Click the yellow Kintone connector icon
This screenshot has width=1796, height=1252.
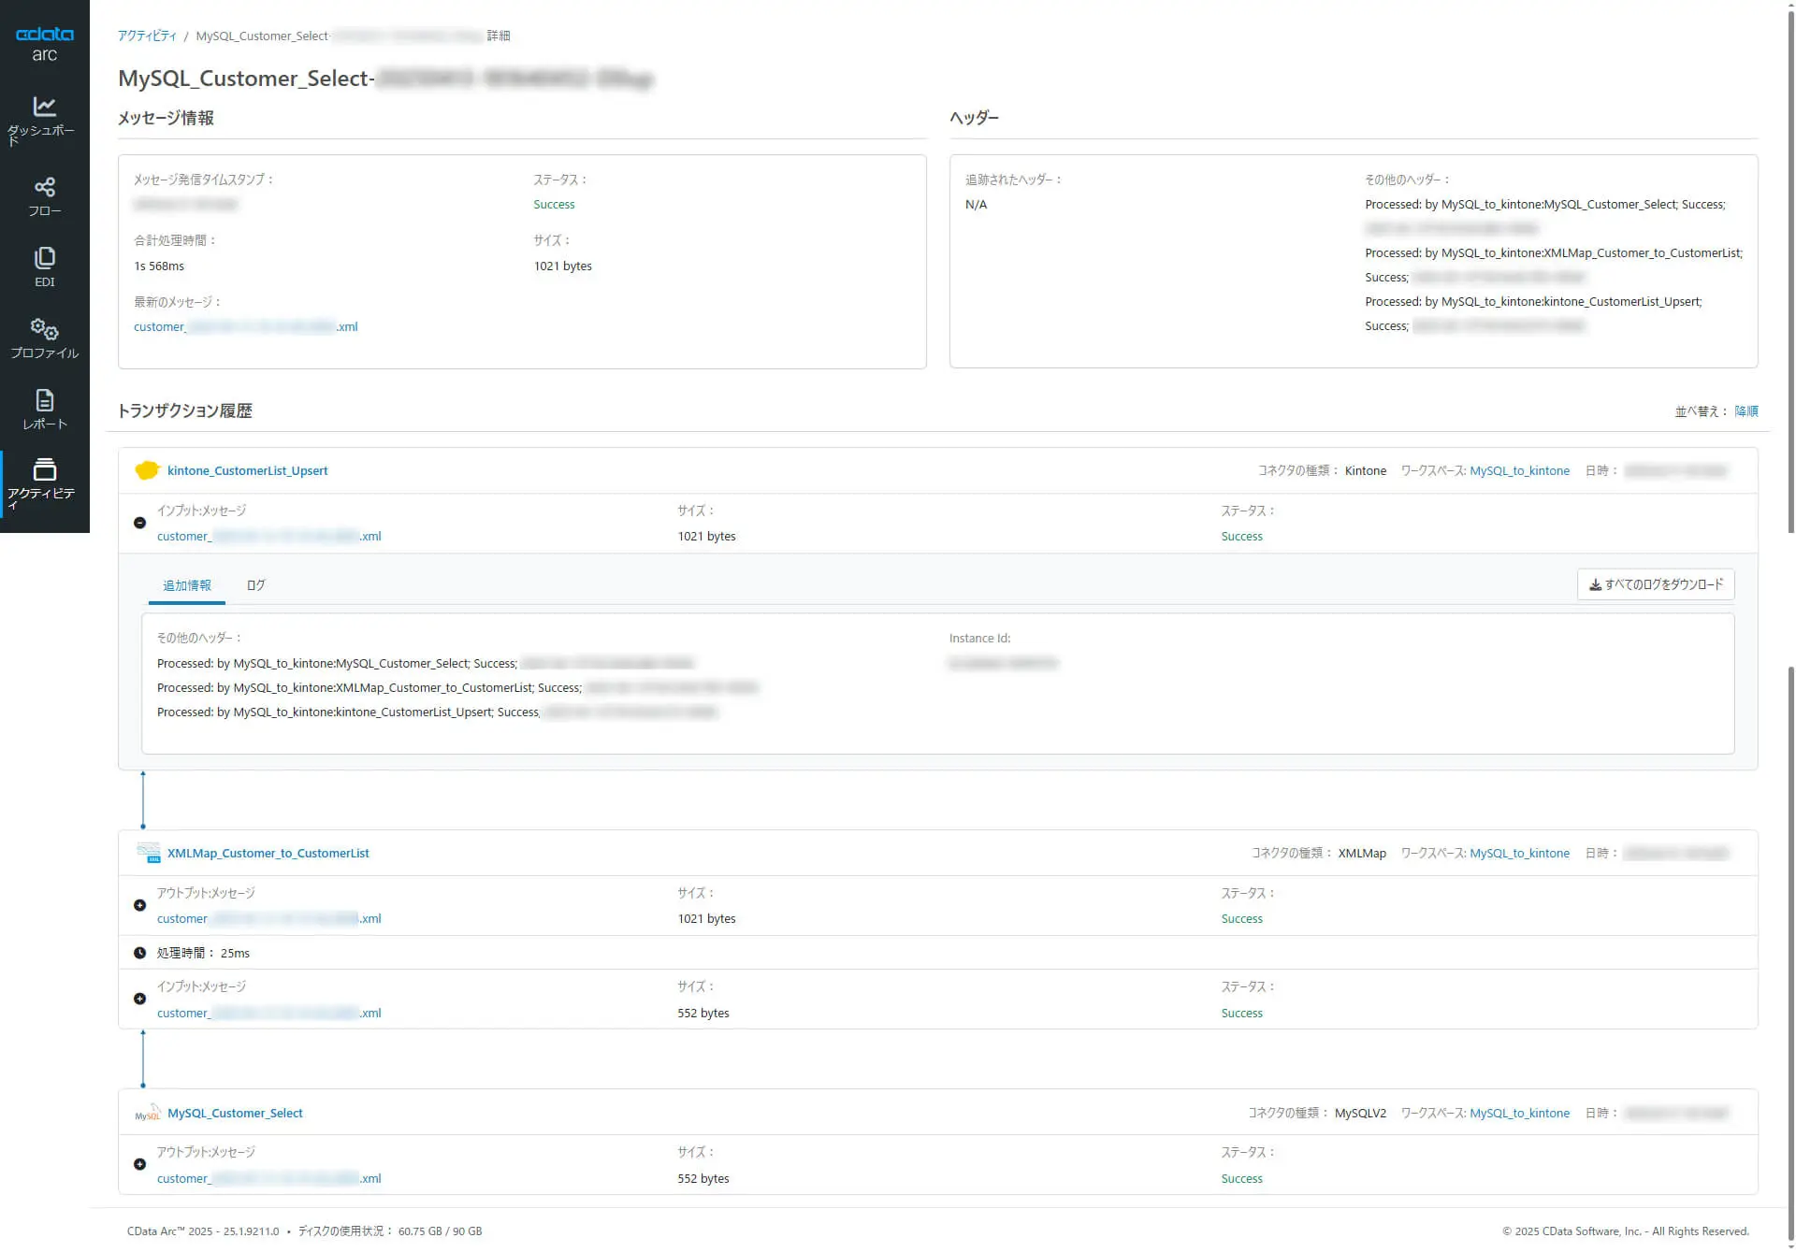(147, 470)
